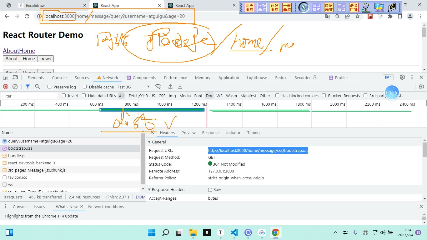Select the Fetch/XHR filter button
Image resolution: width=427 pixels, height=240 pixels.
pos(138,96)
